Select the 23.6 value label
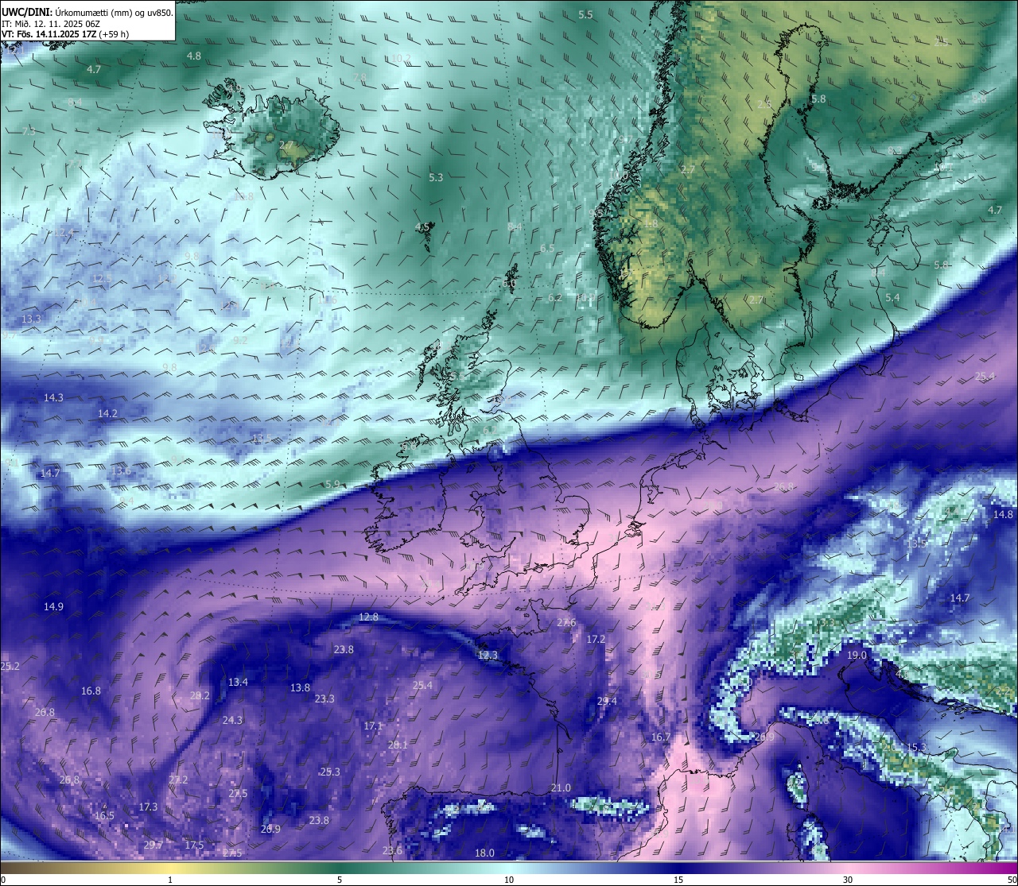Image resolution: width=1018 pixels, height=886 pixels. point(392,850)
